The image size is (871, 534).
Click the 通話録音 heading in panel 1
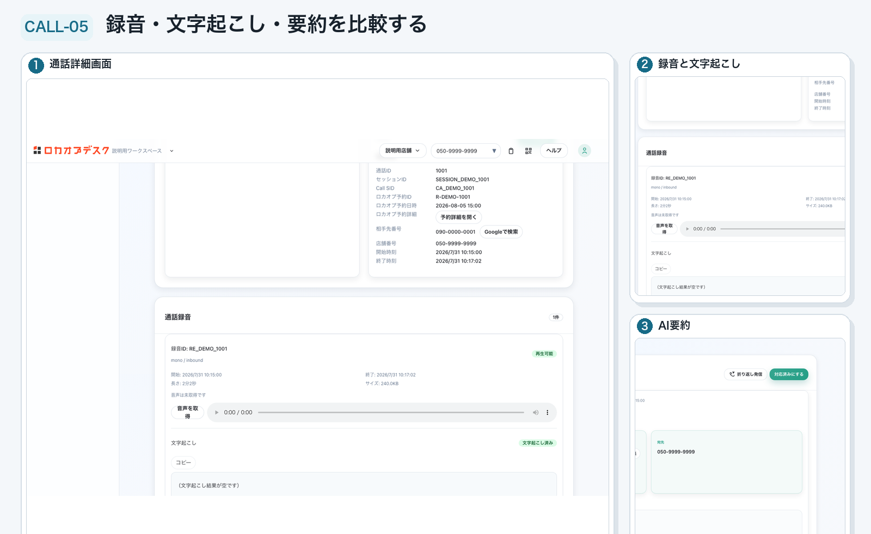178,317
